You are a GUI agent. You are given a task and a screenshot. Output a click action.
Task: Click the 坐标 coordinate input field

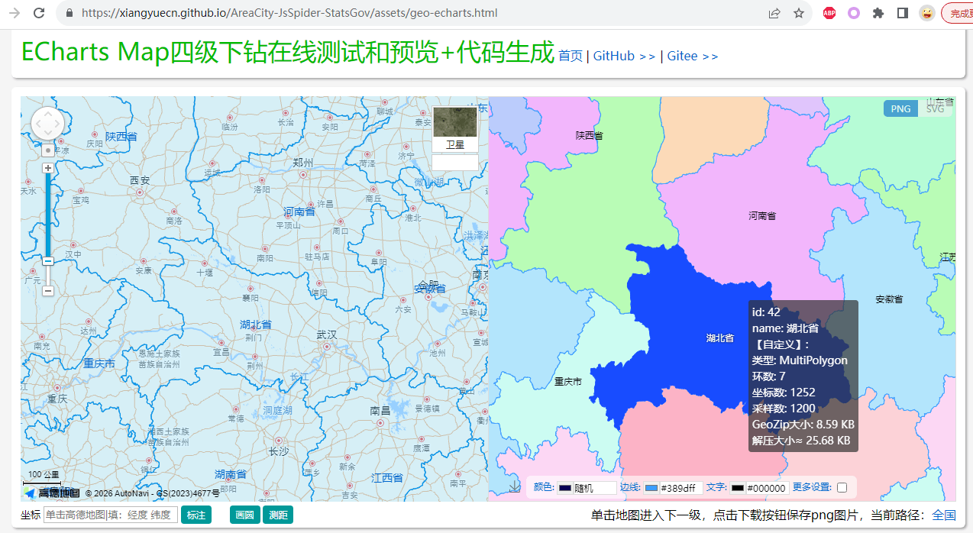(x=111, y=515)
